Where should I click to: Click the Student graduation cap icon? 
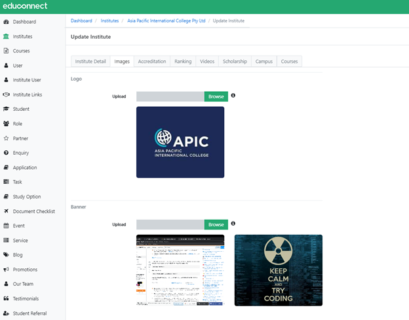click(x=6, y=109)
